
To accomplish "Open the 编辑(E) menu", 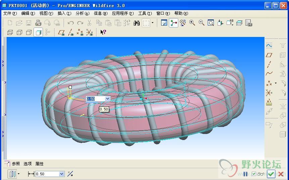I will 28,13.
